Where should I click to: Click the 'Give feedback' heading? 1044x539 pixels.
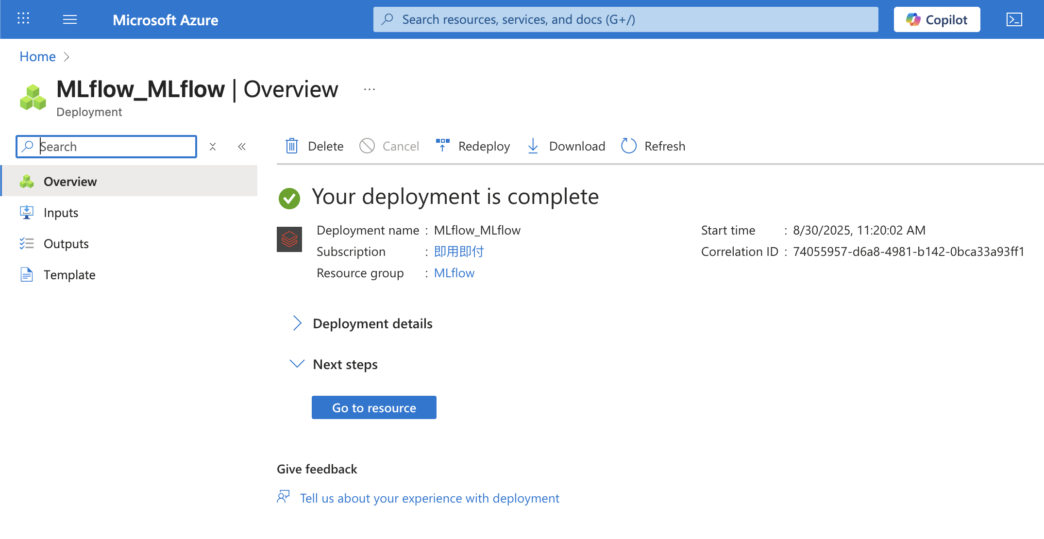click(317, 469)
